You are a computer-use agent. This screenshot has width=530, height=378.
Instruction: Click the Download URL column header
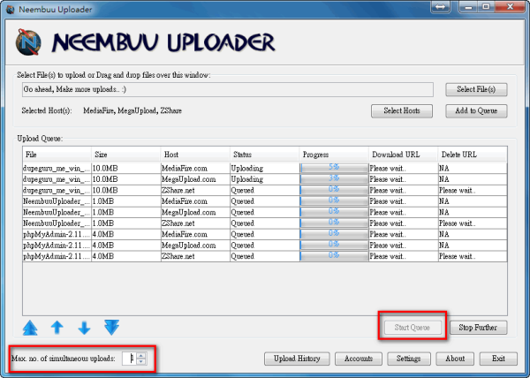coord(403,155)
